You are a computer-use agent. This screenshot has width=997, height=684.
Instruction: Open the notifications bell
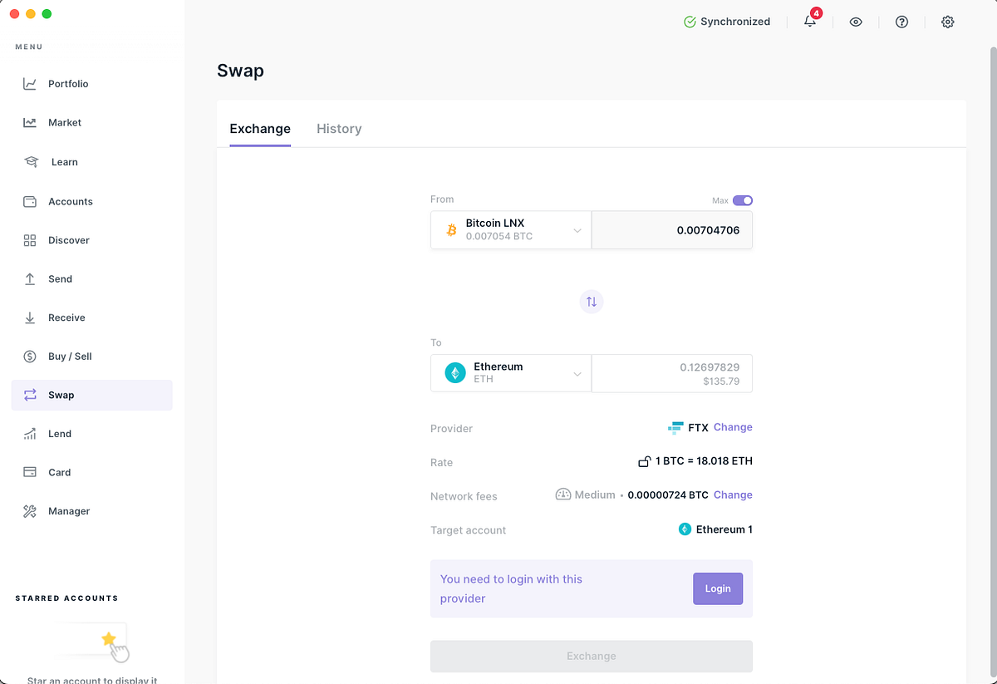(x=809, y=22)
